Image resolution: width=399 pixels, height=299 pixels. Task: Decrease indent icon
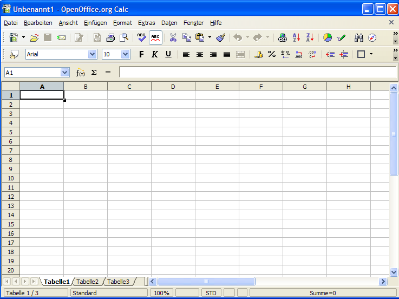click(x=330, y=54)
